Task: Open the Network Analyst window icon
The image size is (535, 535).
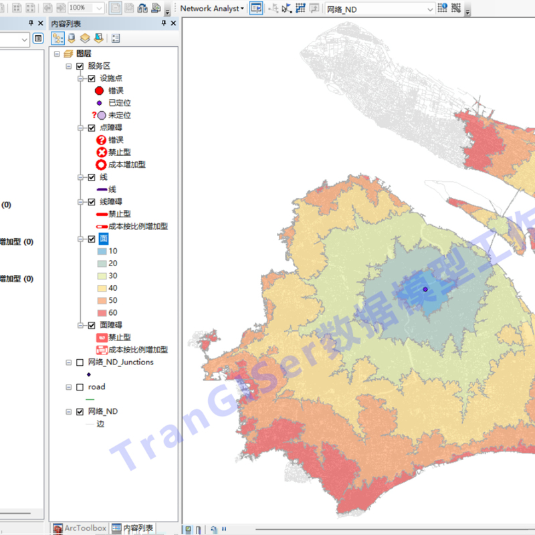Action: [x=255, y=8]
